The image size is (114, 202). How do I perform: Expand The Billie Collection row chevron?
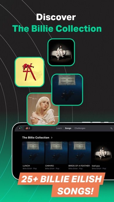pyautogui.click(x=52, y=138)
